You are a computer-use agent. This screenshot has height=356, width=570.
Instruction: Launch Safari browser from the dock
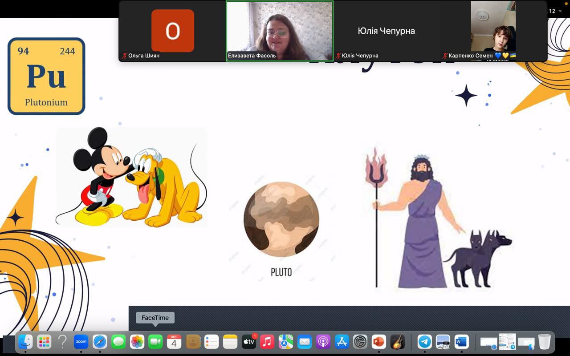point(100,342)
